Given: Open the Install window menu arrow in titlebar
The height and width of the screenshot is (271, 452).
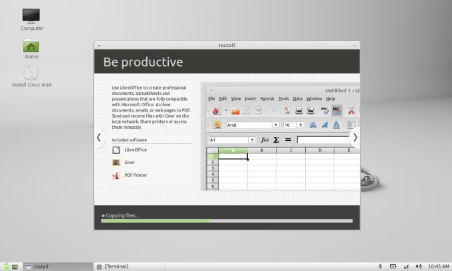Looking at the screenshot, I should [99, 46].
